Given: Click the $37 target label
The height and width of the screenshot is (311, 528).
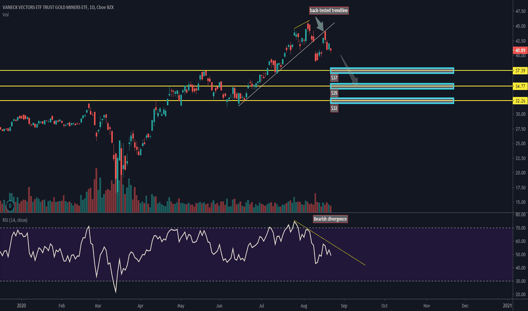Looking at the screenshot, I should pyautogui.click(x=334, y=77).
